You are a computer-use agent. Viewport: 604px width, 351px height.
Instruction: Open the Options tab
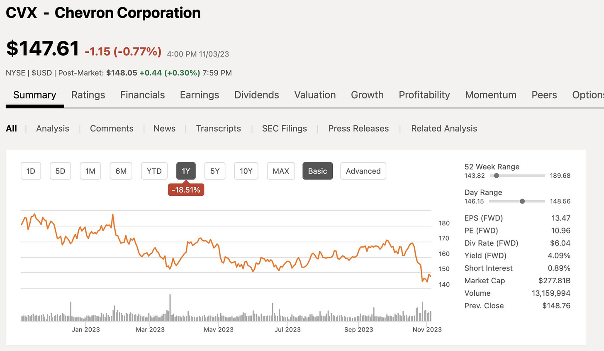pos(588,95)
